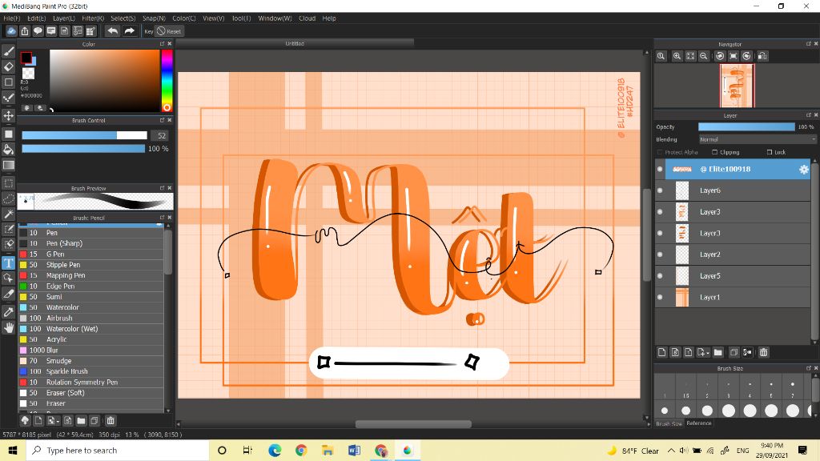820x461 pixels.
Task: Open the Snap menu
Action: [154, 18]
